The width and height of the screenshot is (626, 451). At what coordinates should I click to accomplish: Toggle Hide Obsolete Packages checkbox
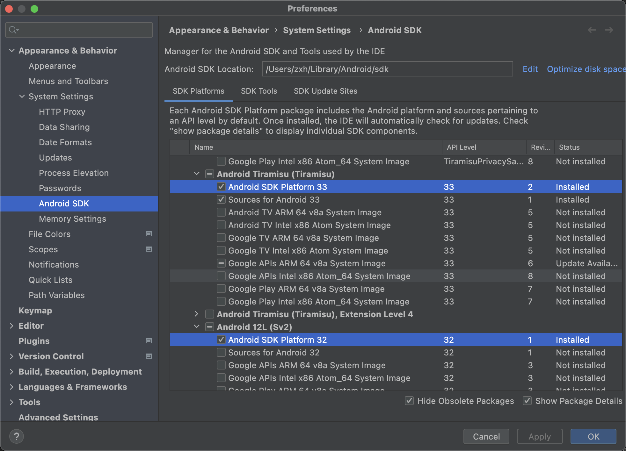click(x=409, y=401)
